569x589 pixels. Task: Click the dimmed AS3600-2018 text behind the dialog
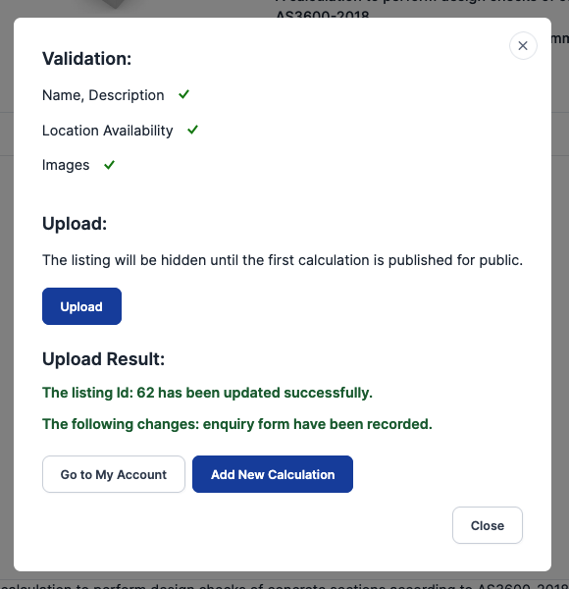[x=323, y=15]
